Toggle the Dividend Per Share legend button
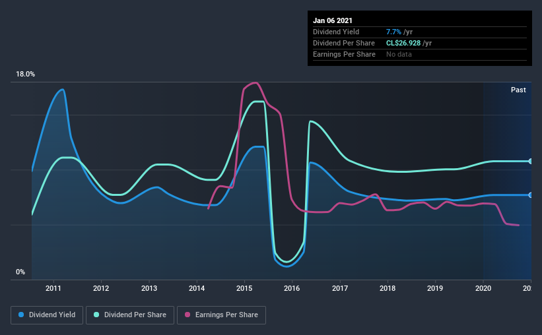 click(130, 315)
